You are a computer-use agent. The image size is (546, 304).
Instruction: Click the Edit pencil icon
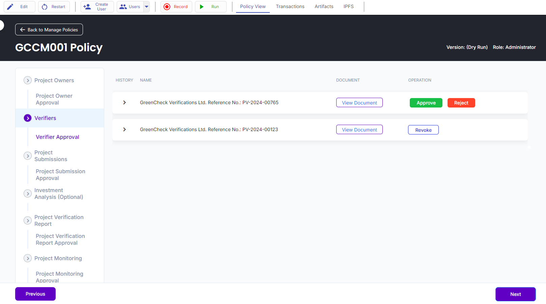pyautogui.click(x=10, y=7)
